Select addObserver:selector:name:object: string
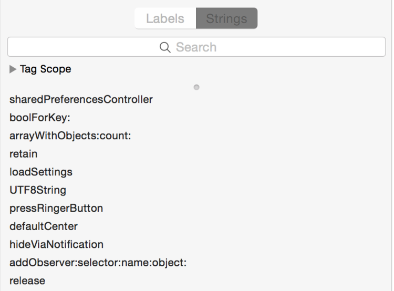394x291 pixels. [98, 263]
